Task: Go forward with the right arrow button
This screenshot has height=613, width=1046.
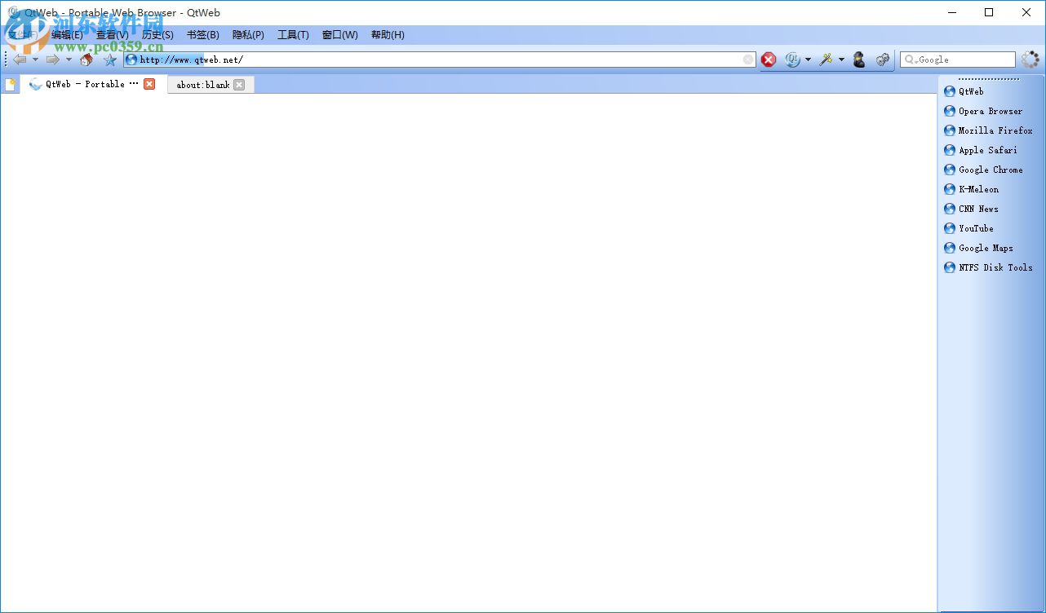Action: [x=53, y=60]
